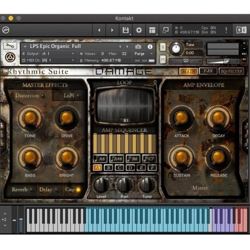Click the BRIGHT knob

click(x=67, y=157)
